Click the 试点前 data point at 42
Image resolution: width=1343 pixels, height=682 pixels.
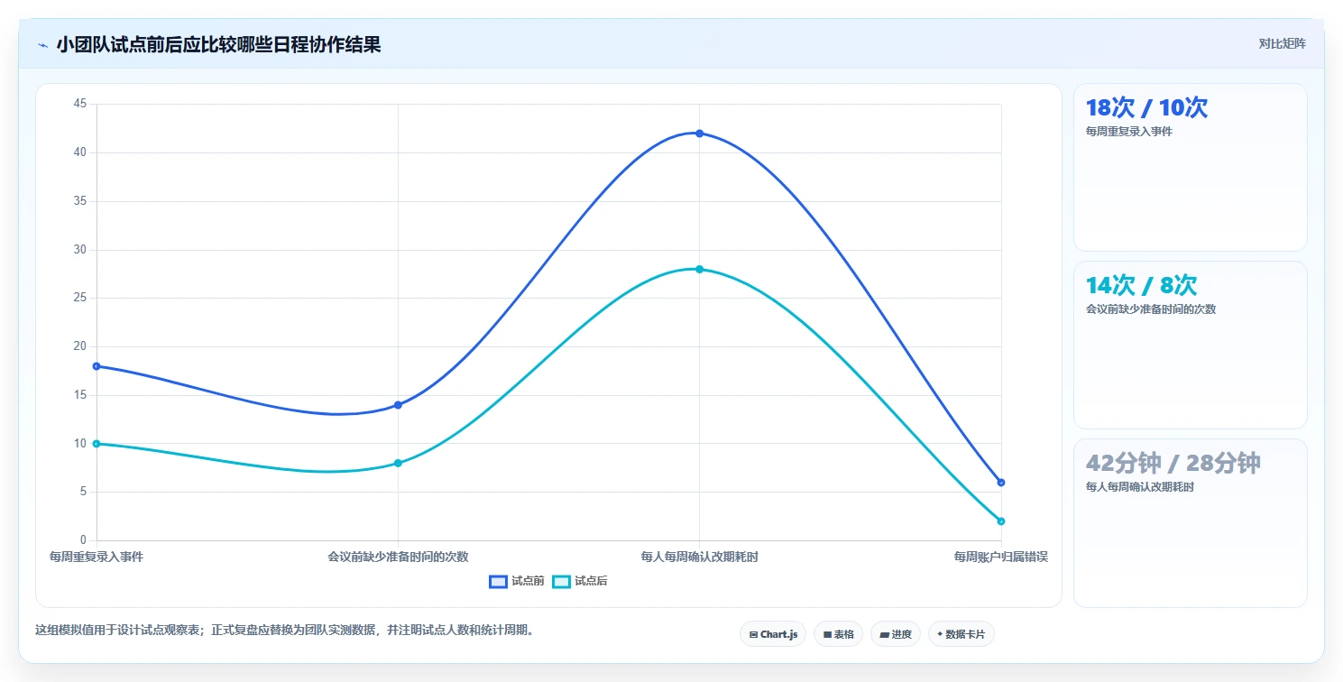point(699,134)
